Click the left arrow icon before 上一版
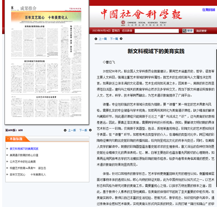The image size is (217, 207). click(x=65, y=130)
